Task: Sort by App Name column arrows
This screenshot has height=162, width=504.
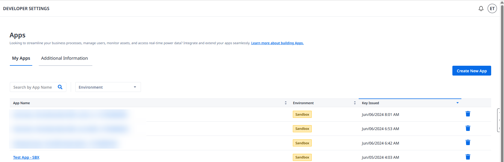Action: tap(285, 103)
